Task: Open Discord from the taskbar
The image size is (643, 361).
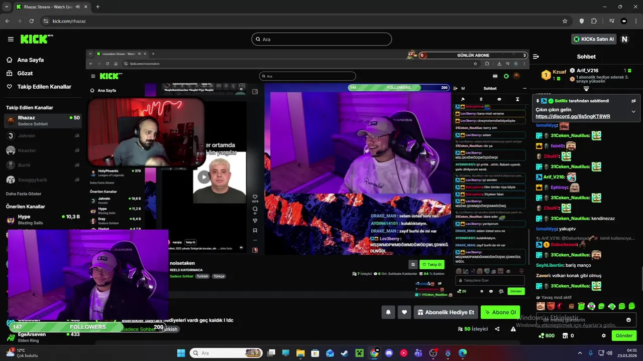Action: [x=389, y=353]
